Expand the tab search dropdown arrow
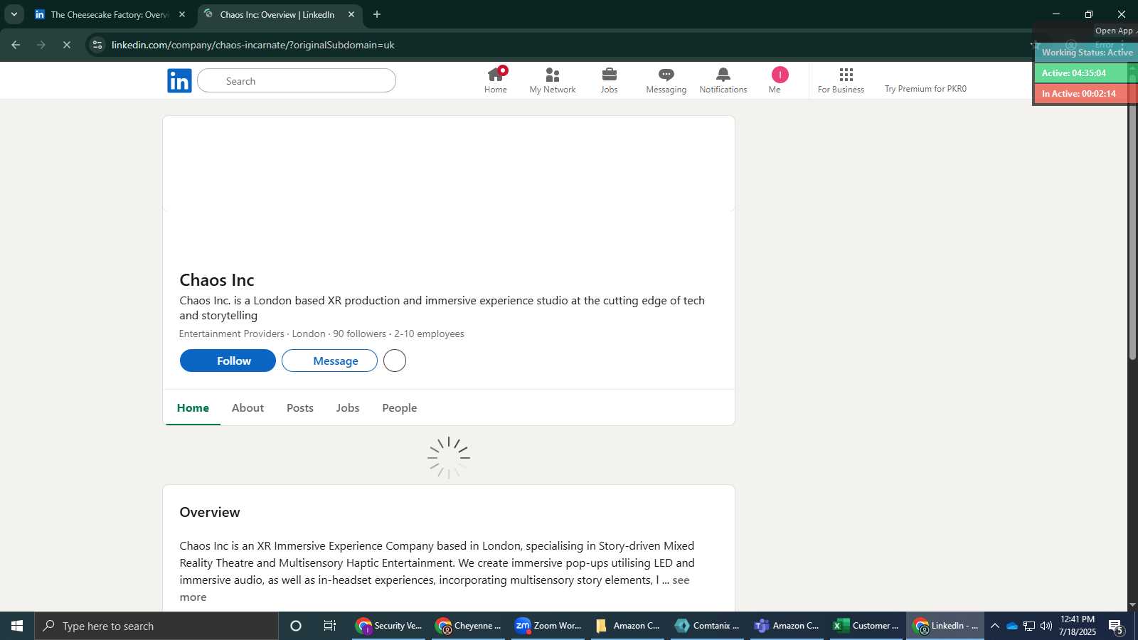 pyautogui.click(x=14, y=14)
